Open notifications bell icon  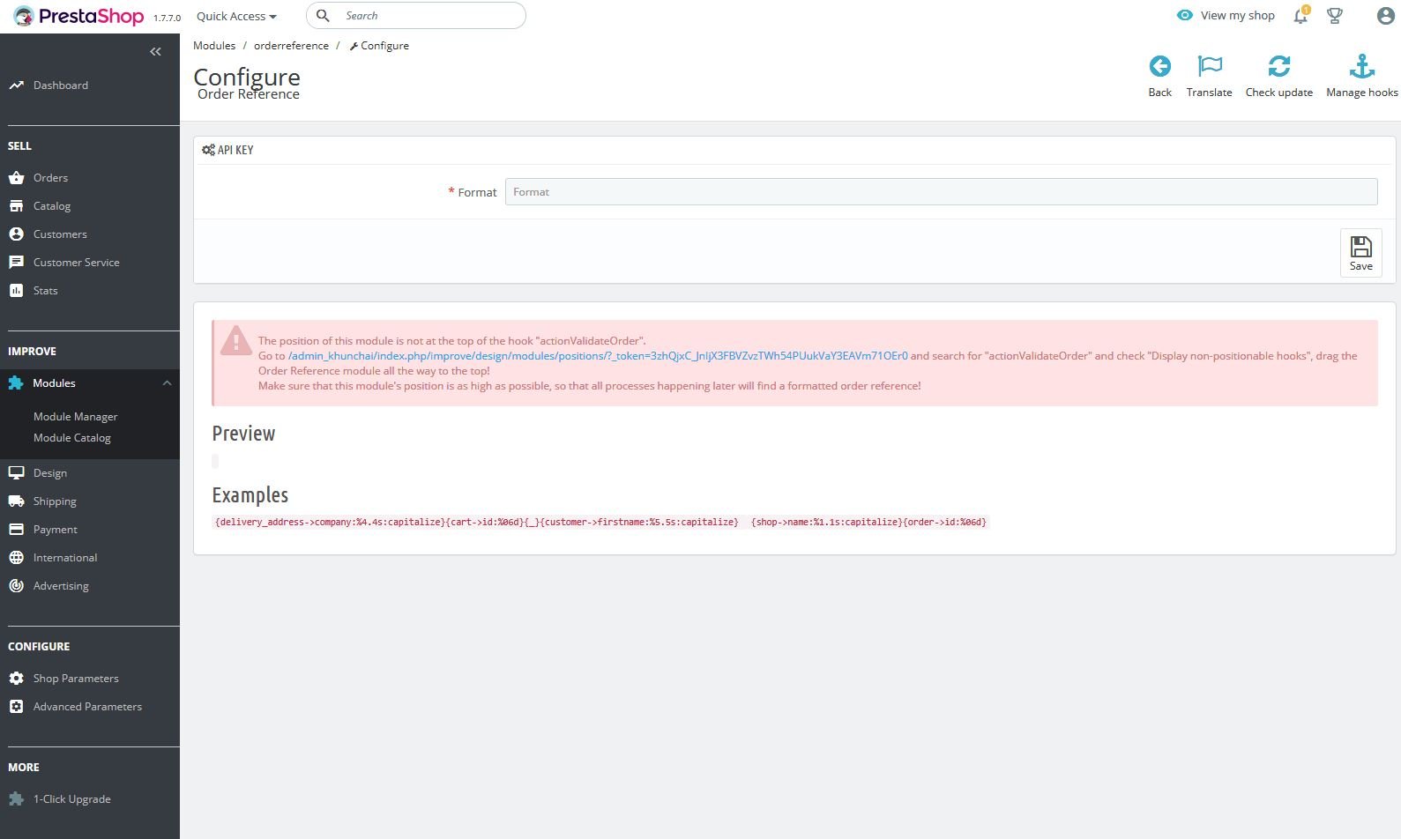tap(1300, 16)
